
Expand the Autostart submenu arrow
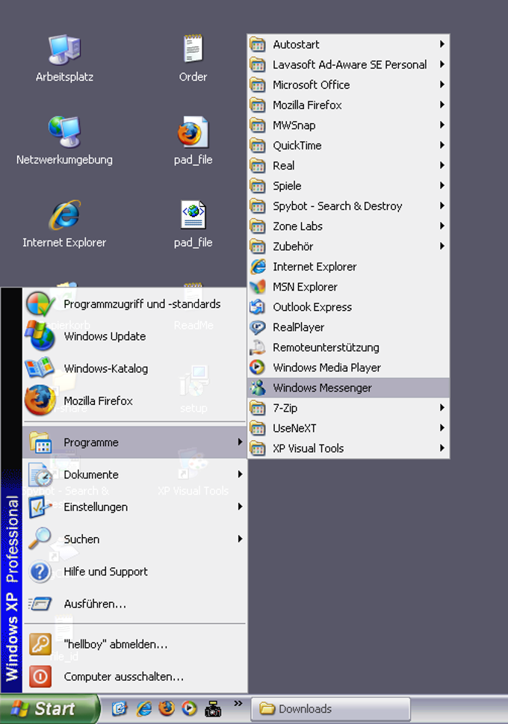442,44
